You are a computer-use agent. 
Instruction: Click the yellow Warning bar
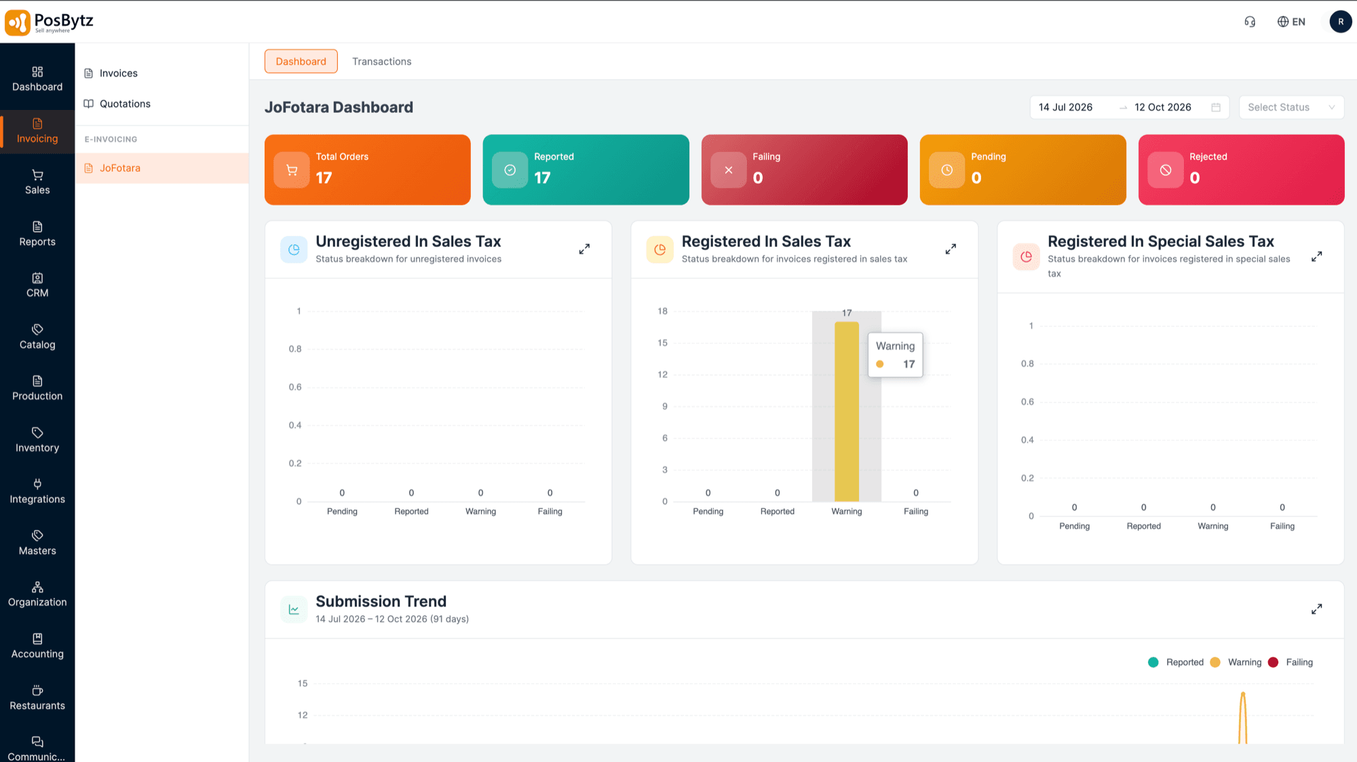point(846,411)
